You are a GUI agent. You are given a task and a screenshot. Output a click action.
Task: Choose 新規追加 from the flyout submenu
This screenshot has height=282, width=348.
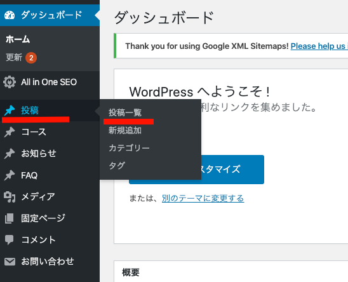point(125,130)
